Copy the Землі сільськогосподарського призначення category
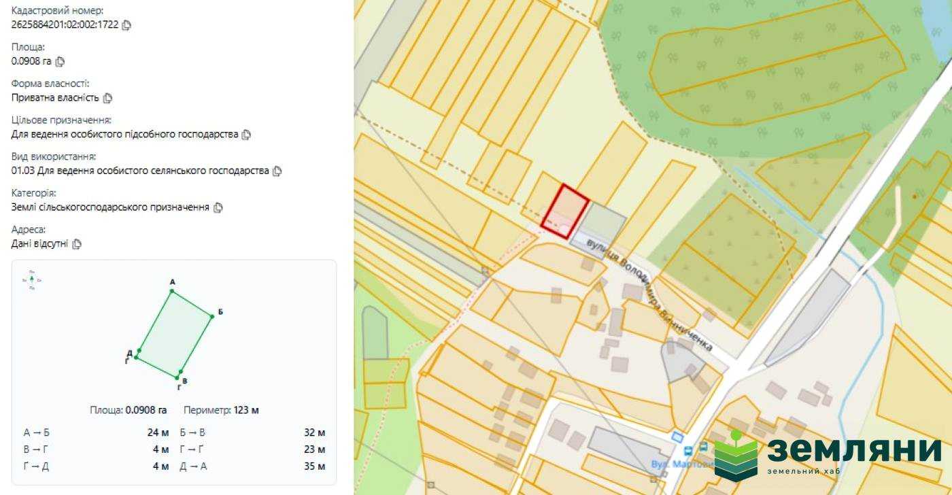This screenshot has width=952, height=495. click(x=218, y=207)
